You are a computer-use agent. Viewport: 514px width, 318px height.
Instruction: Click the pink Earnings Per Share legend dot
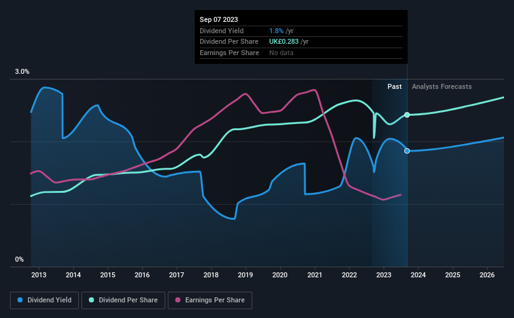178,300
